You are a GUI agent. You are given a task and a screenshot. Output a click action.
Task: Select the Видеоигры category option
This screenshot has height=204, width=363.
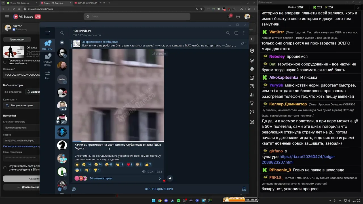pos(13,92)
